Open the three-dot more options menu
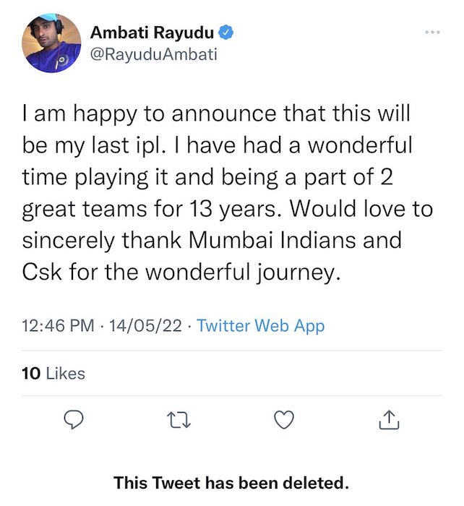 [x=432, y=32]
